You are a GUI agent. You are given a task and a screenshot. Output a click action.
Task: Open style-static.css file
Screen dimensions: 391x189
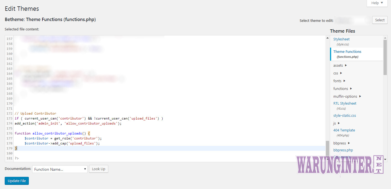344,116
